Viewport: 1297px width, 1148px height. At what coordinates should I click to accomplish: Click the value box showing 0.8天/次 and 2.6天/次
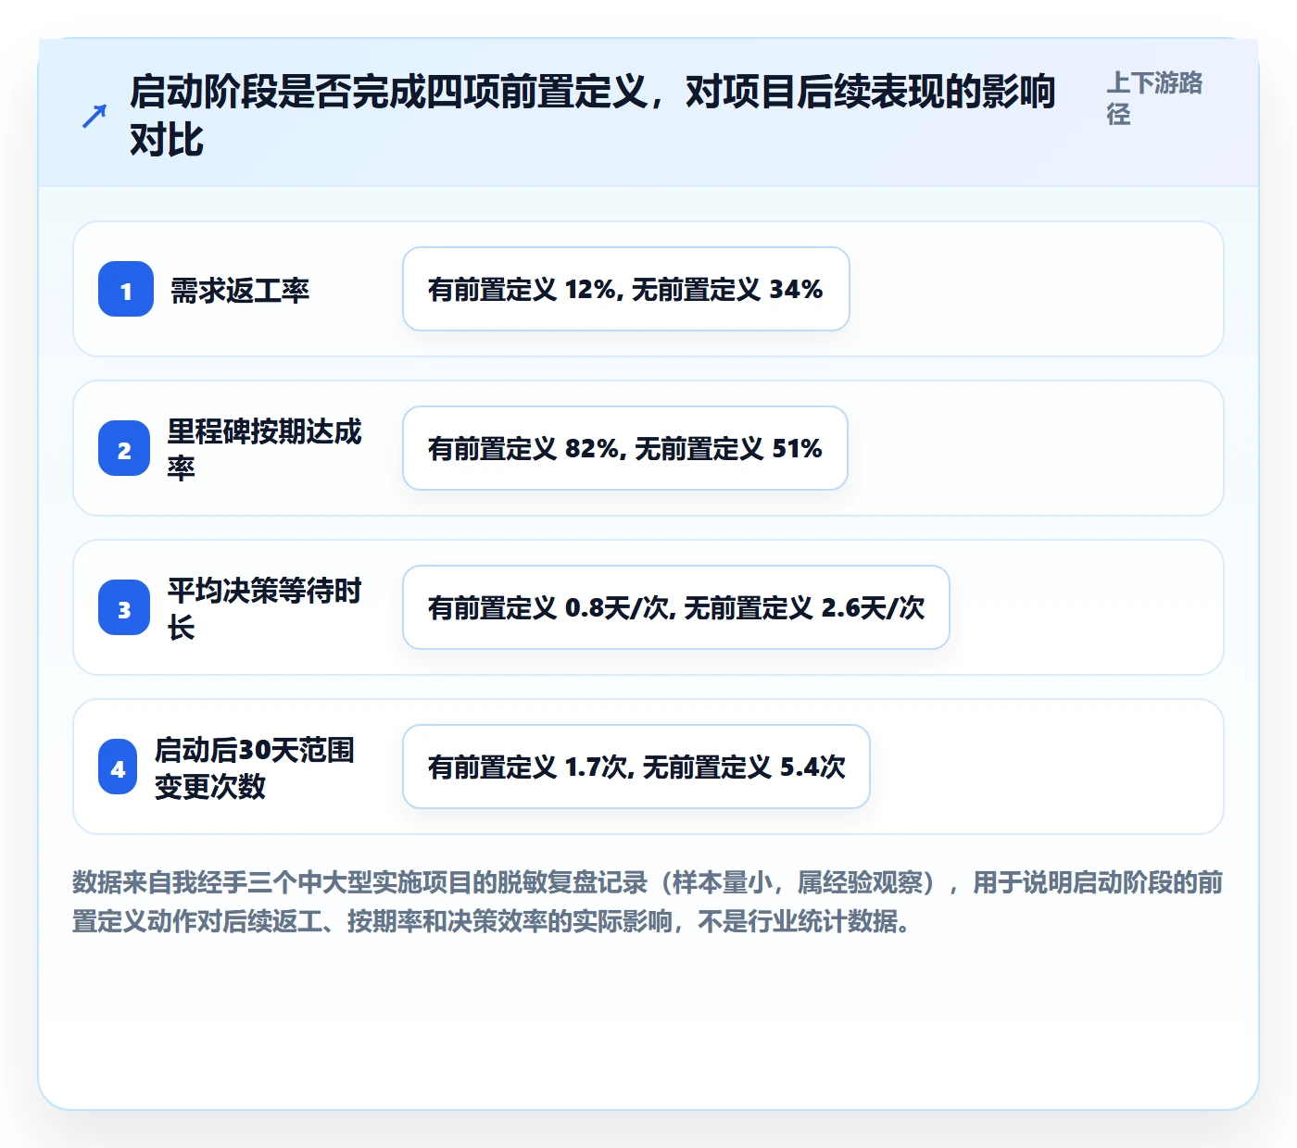[676, 607]
